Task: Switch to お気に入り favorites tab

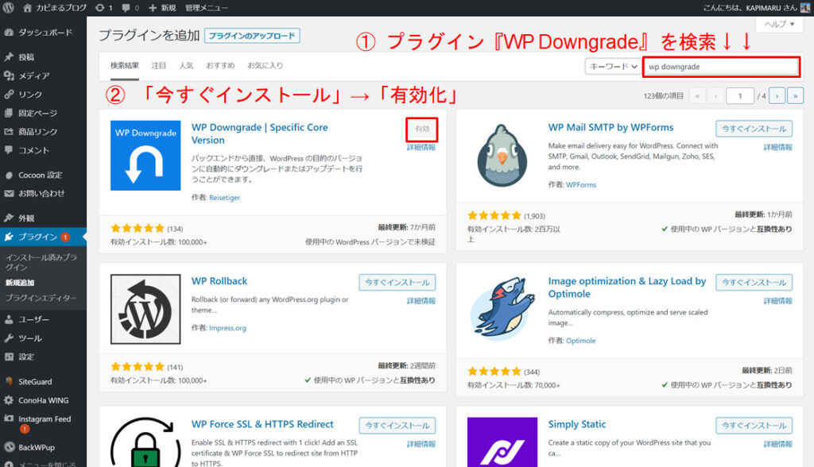Action: click(266, 65)
